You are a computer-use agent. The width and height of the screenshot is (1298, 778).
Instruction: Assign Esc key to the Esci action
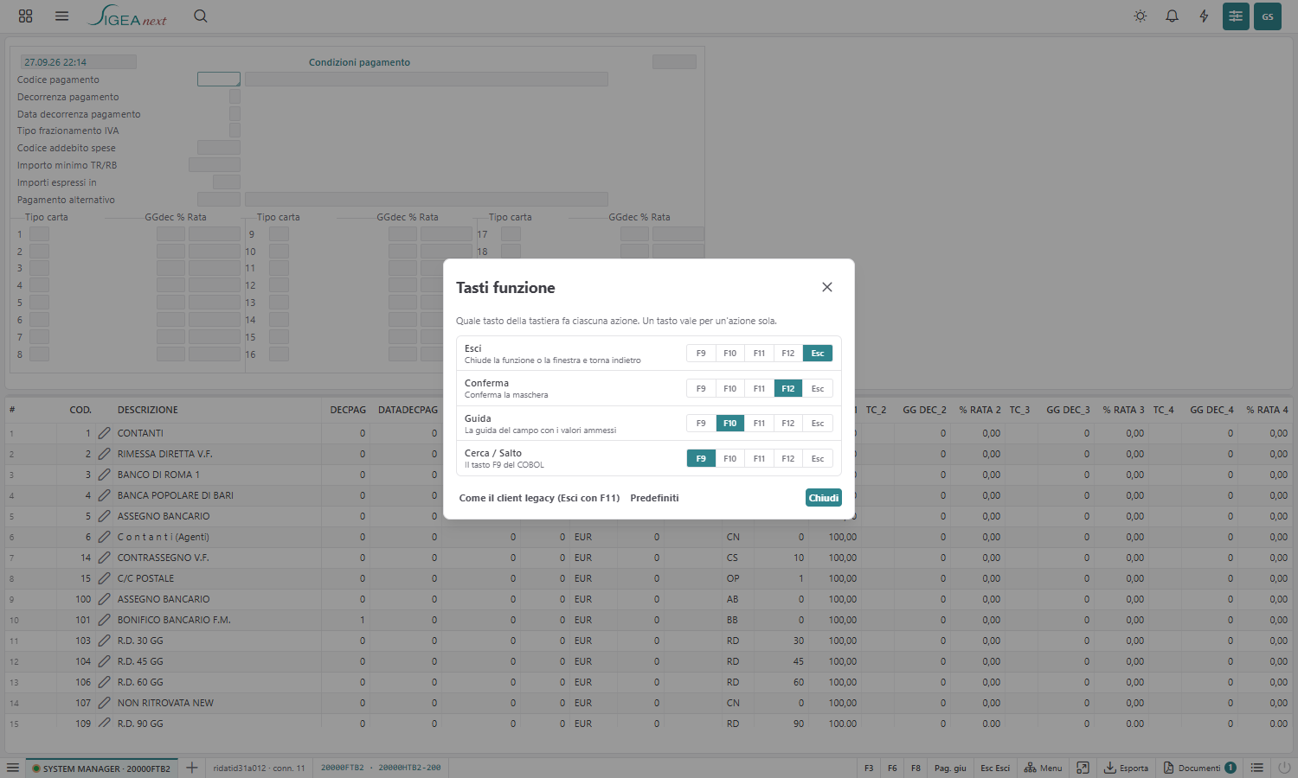coord(818,354)
